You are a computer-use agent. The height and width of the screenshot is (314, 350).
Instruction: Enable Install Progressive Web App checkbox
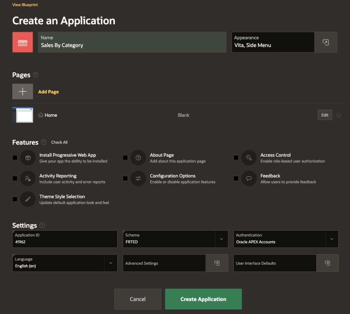point(15,158)
